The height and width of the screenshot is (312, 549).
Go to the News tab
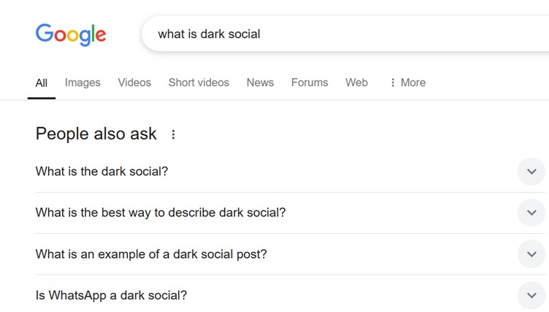[x=260, y=83]
